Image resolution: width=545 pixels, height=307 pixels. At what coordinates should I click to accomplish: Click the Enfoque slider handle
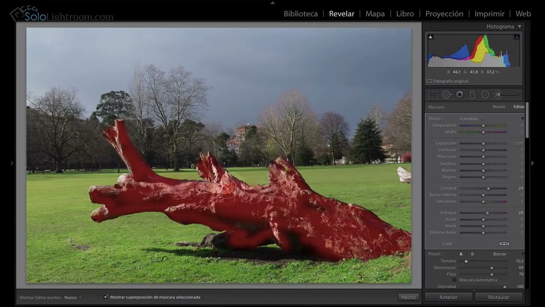(x=488, y=213)
